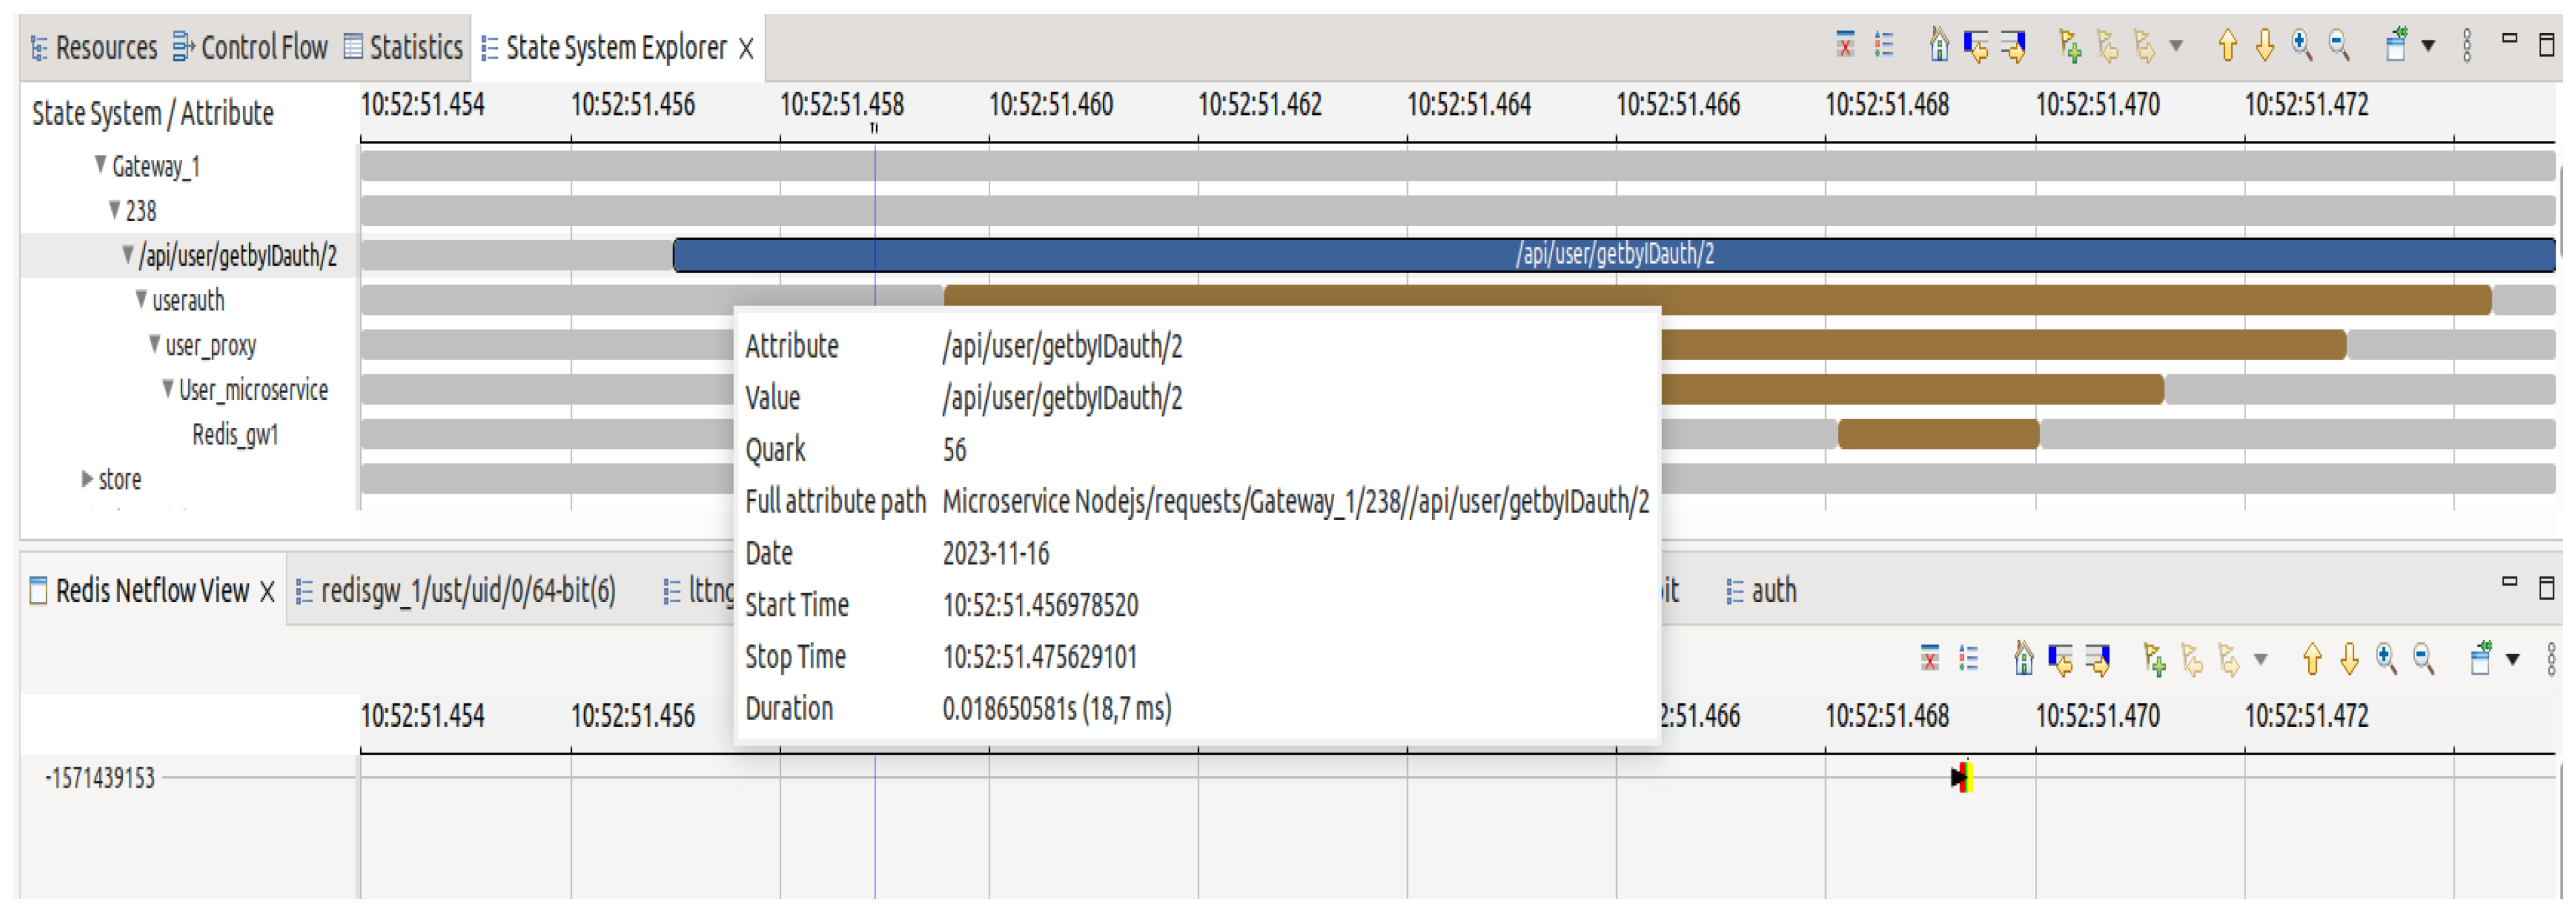2576x911 pixels.
Task: Close the State System Explorer tab
Action: pos(746,48)
